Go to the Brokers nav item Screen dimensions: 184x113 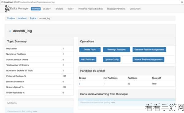59,9
